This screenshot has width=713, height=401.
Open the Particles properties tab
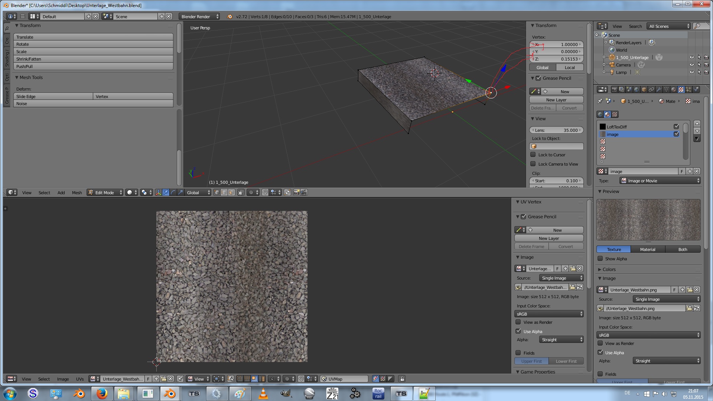click(688, 89)
